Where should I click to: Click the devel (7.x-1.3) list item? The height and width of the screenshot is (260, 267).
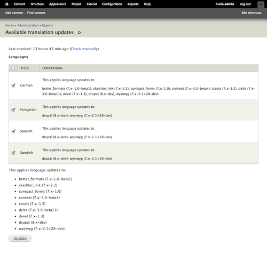point(32,216)
